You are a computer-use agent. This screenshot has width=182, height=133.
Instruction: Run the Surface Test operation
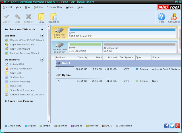coord(17,77)
